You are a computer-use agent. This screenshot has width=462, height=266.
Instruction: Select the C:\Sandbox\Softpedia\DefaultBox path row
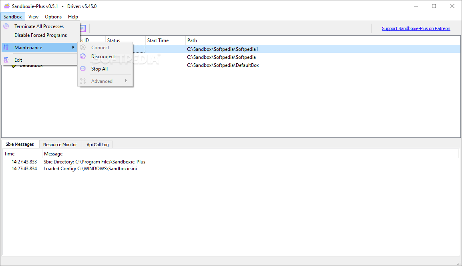click(223, 65)
